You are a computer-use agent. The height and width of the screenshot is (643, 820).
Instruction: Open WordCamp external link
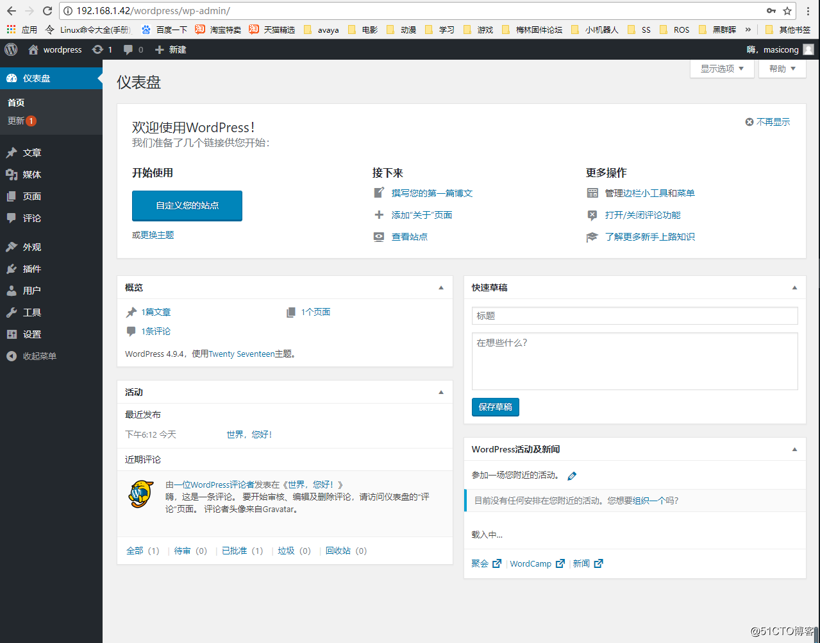(x=537, y=563)
